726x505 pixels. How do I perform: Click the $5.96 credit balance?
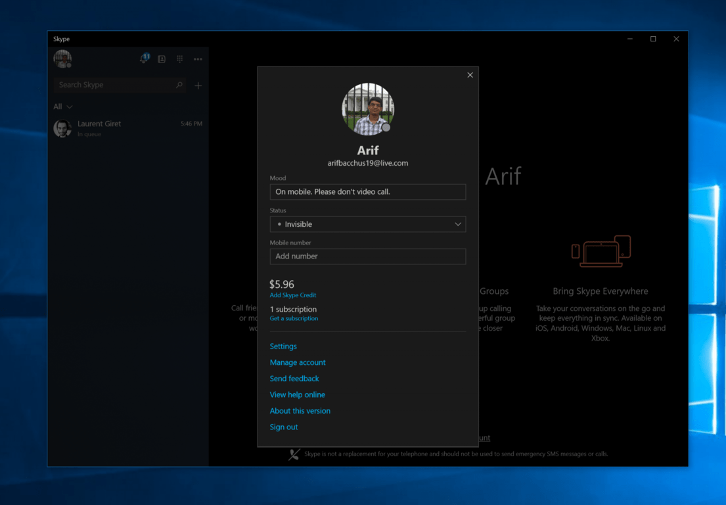pyautogui.click(x=281, y=284)
